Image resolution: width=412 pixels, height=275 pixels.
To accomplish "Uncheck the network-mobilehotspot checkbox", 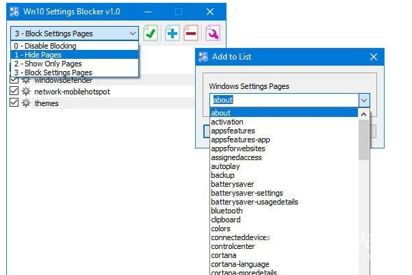I will [14, 91].
